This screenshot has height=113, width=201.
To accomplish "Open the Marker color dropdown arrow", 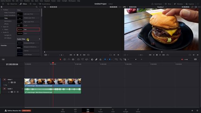I will pos(112,59).
